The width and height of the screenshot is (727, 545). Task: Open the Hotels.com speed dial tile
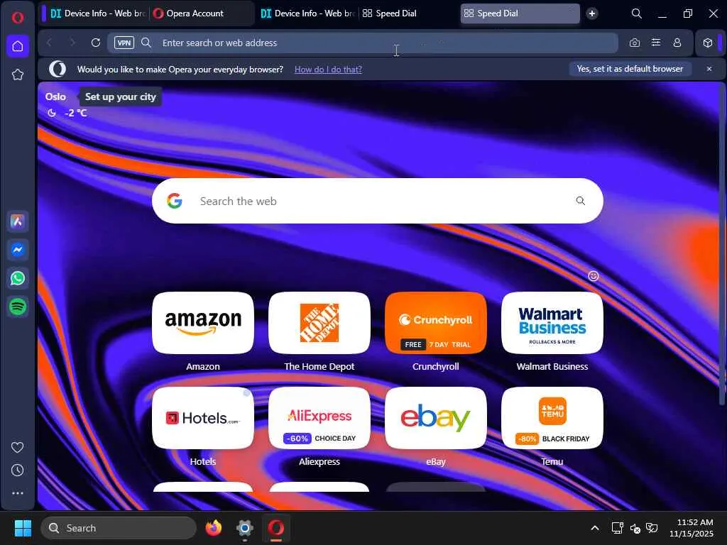[203, 418]
